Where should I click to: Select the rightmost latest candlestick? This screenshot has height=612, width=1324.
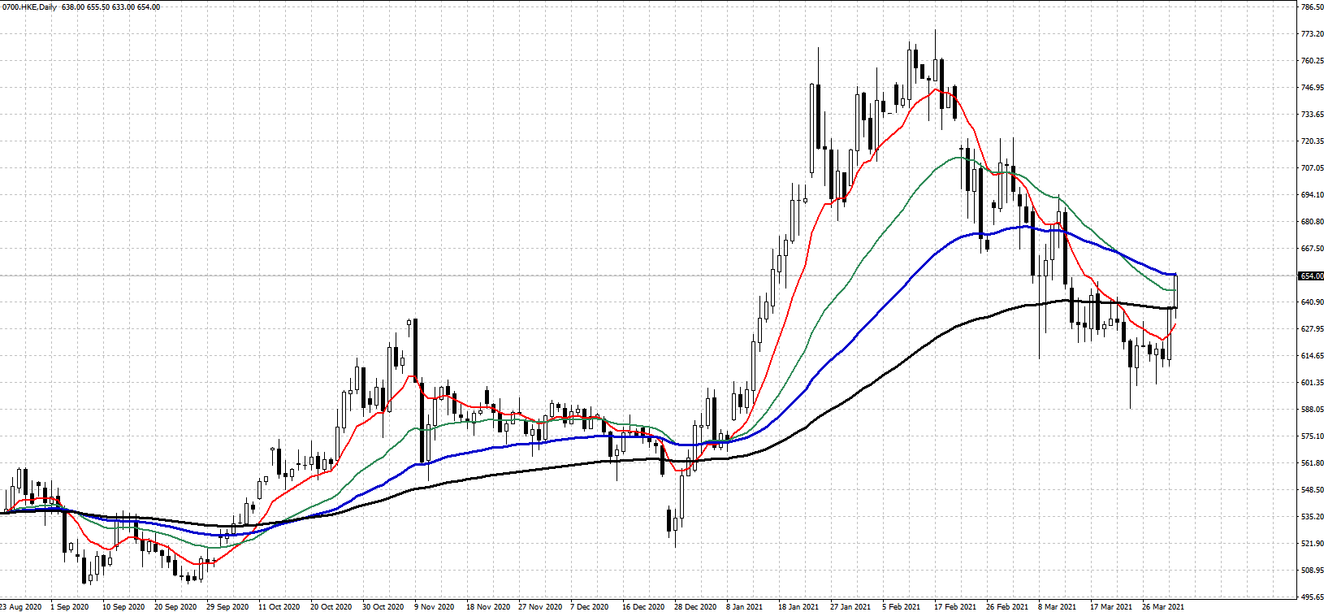[x=1175, y=293]
